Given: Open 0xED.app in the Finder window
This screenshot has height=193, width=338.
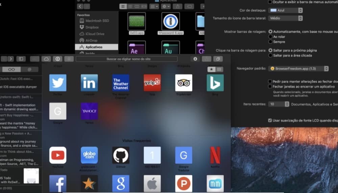Looking at the screenshot, I should 137,24.
